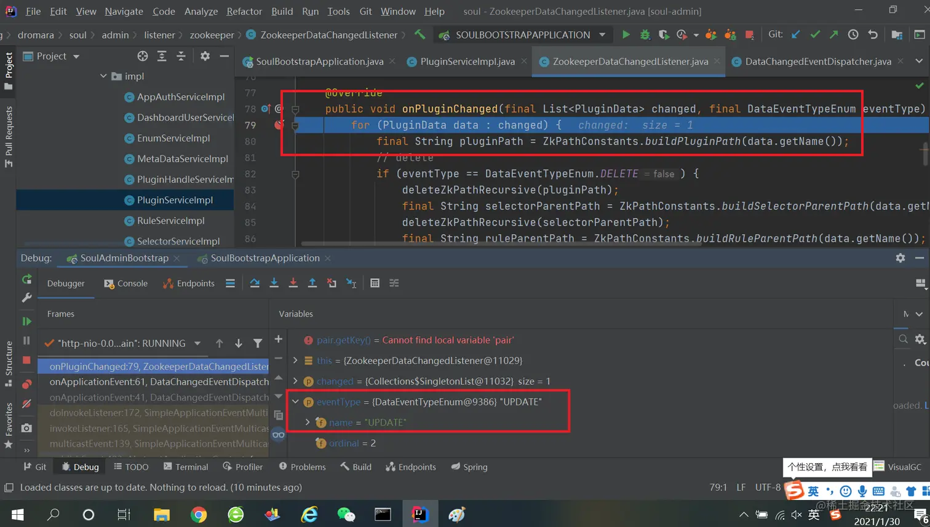This screenshot has width=930, height=527.
Task: Stop the running application in the top toolbar
Action: (749, 35)
